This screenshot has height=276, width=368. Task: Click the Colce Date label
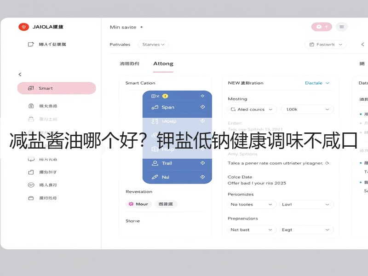click(x=240, y=177)
